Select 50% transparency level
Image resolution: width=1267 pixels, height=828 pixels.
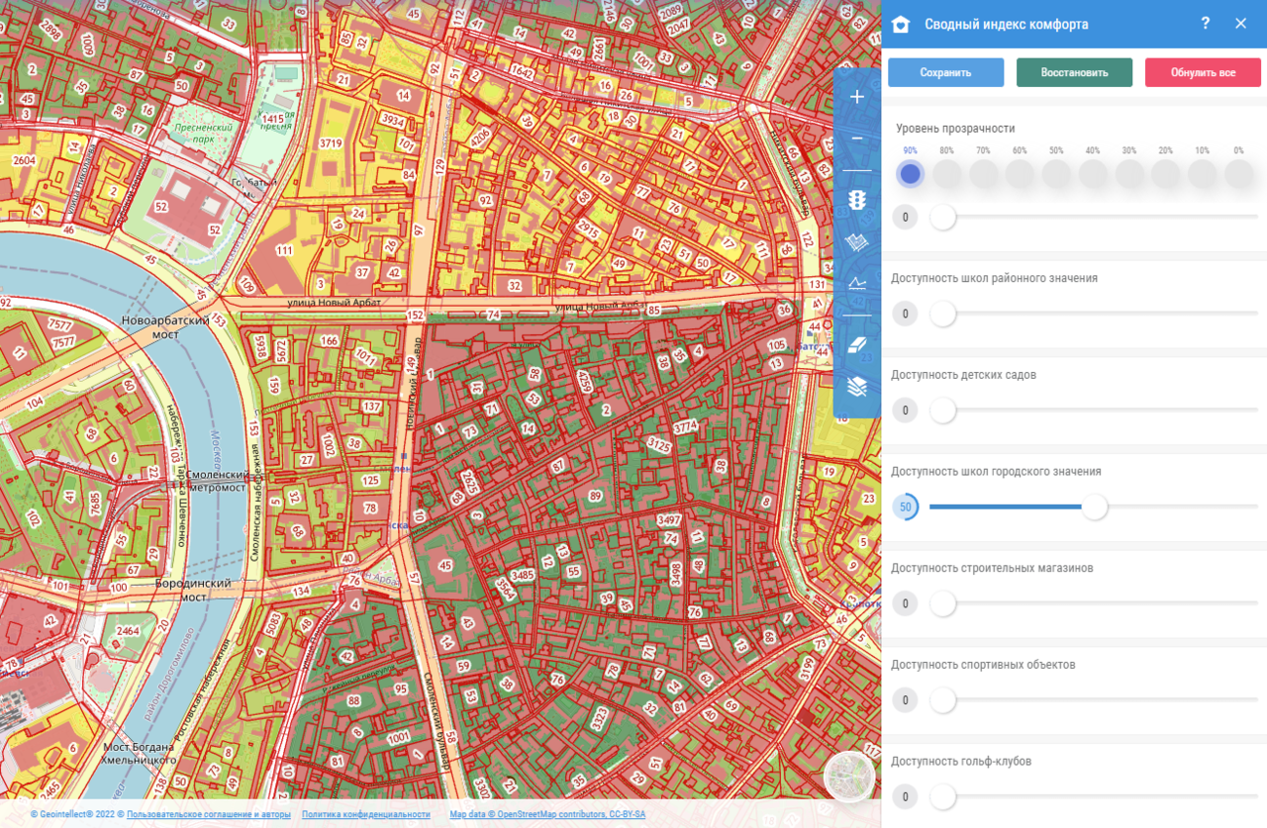[x=1057, y=175]
